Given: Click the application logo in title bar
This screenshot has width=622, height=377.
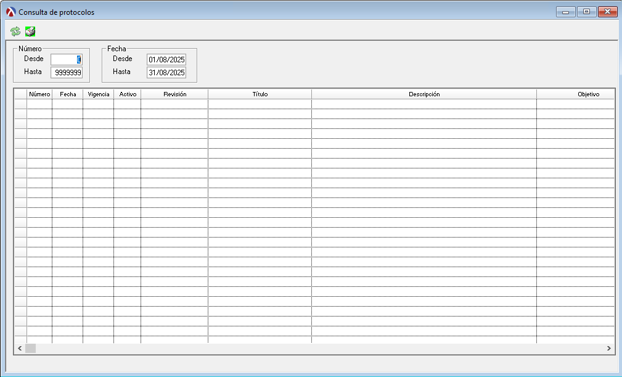Looking at the screenshot, I should tap(10, 12).
